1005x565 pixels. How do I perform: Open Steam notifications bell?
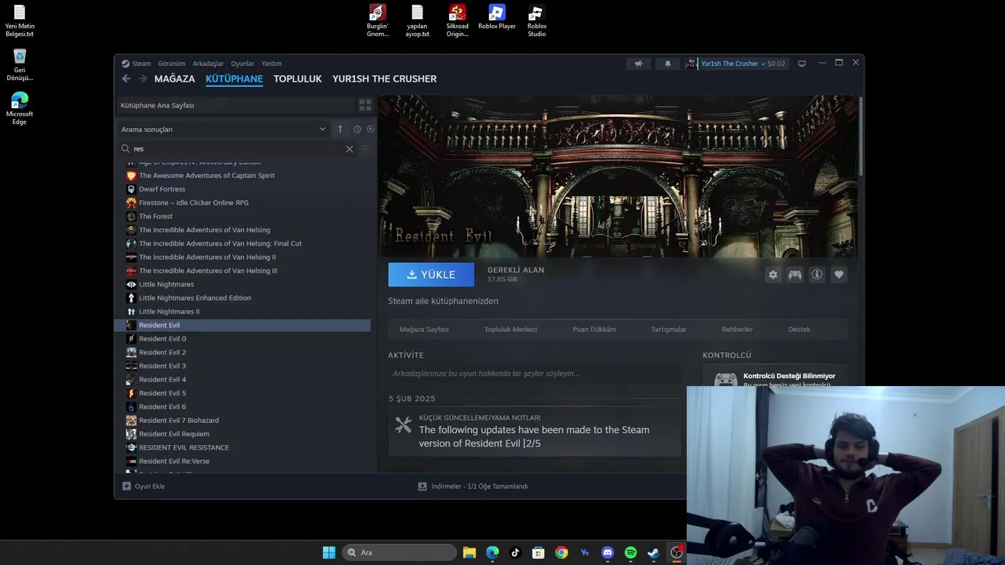[667, 64]
